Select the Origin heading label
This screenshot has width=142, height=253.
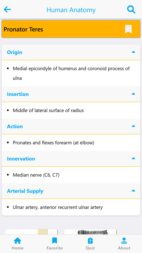(14, 52)
